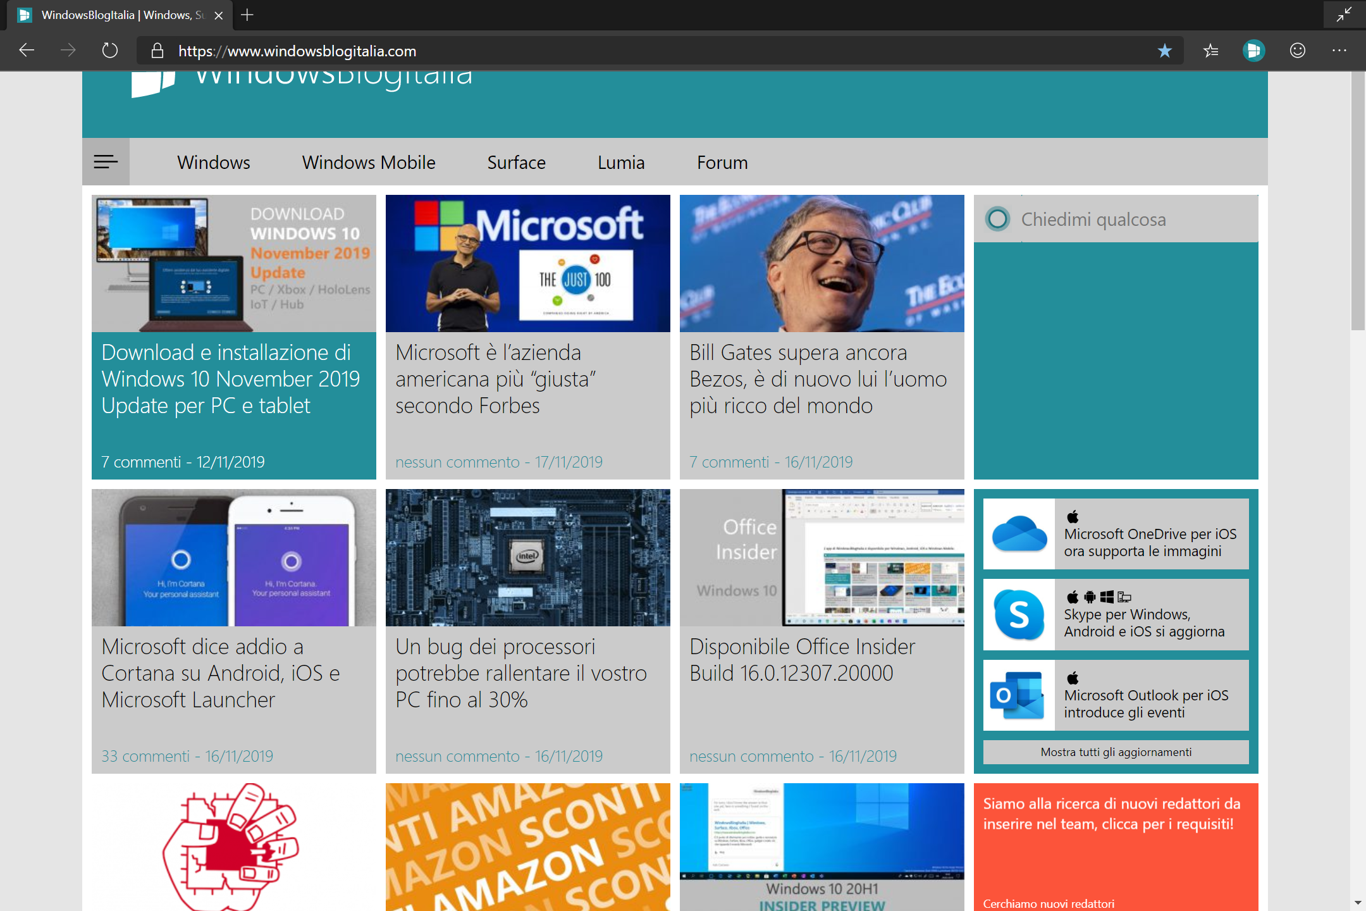
Task: Click the Bill Gates photo thumbnail
Action: pyautogui.click(x=822, y=263)
